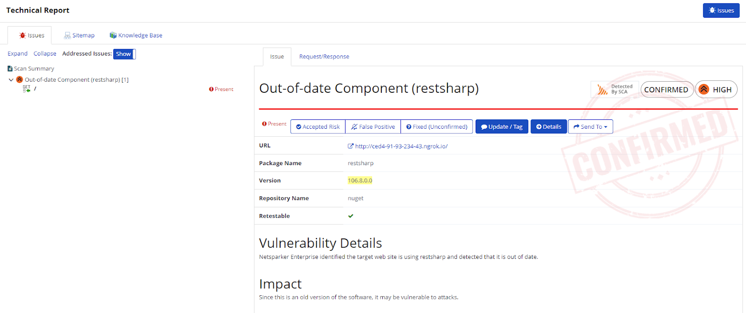Click the Sitemap tab icon

(67, 35)
